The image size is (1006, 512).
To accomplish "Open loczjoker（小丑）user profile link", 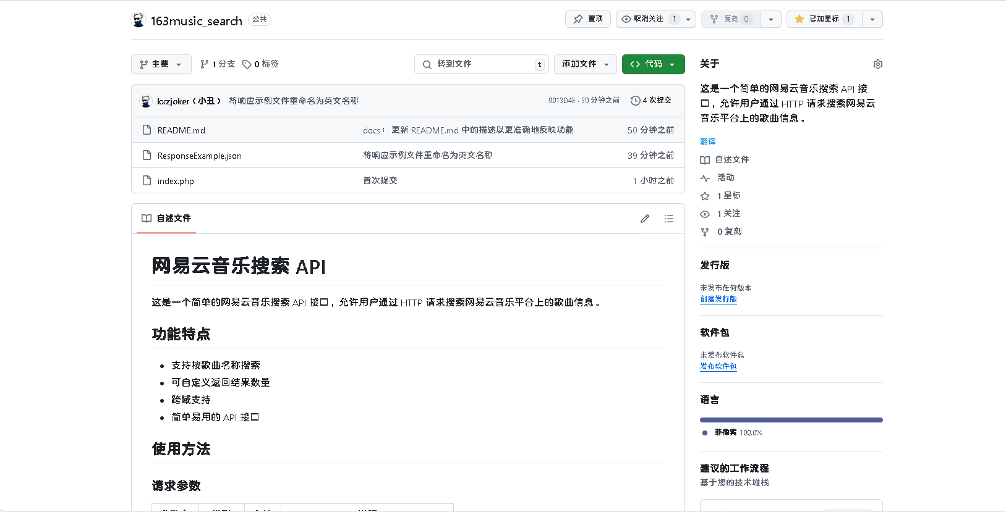I will pyautogui.click(x=189, y=101).
